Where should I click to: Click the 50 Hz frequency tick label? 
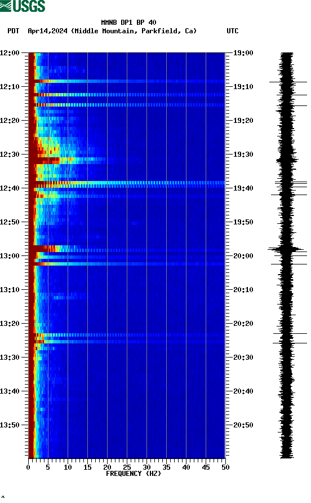[225, 467]
